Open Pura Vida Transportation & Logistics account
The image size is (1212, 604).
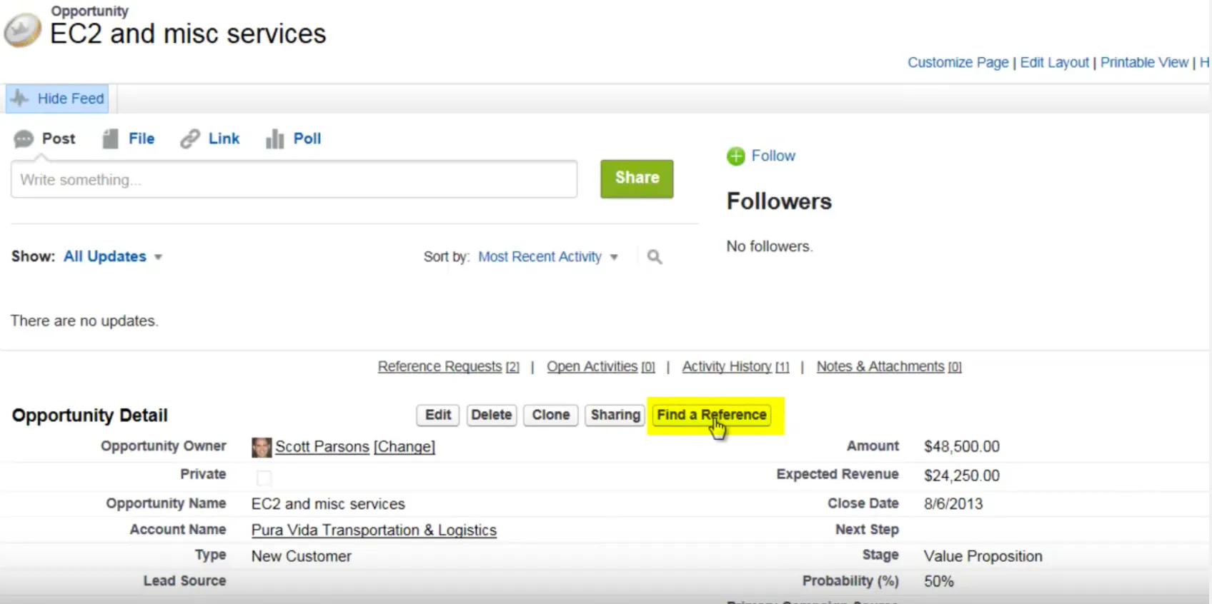tap(374, 530)
